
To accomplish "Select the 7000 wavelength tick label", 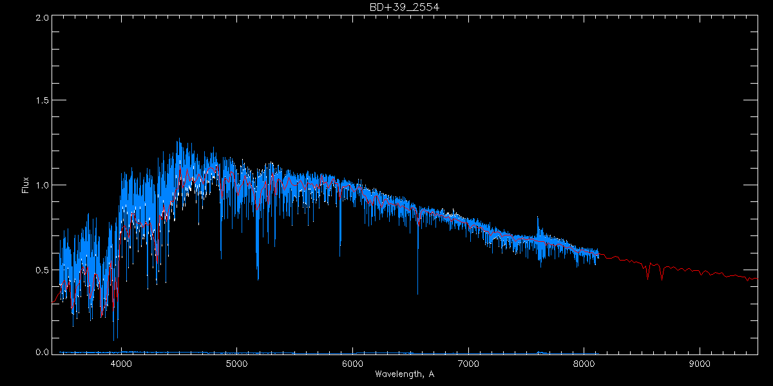I will 468,363.
